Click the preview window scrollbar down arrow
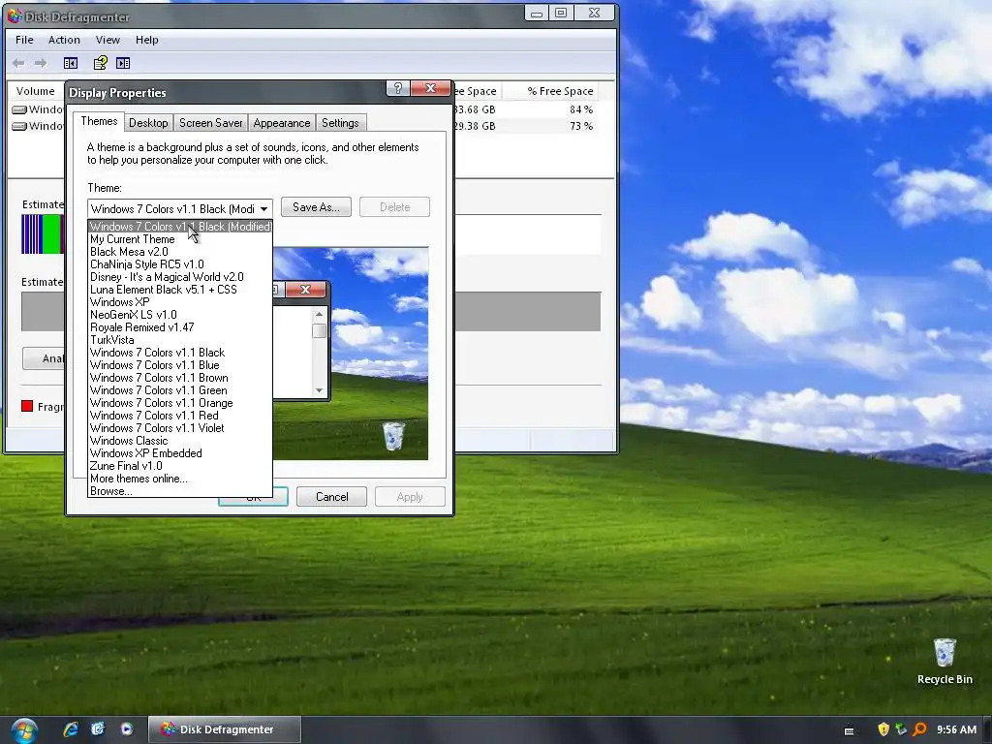The height and width of the screenshot is (744, 992). point(320,390)
